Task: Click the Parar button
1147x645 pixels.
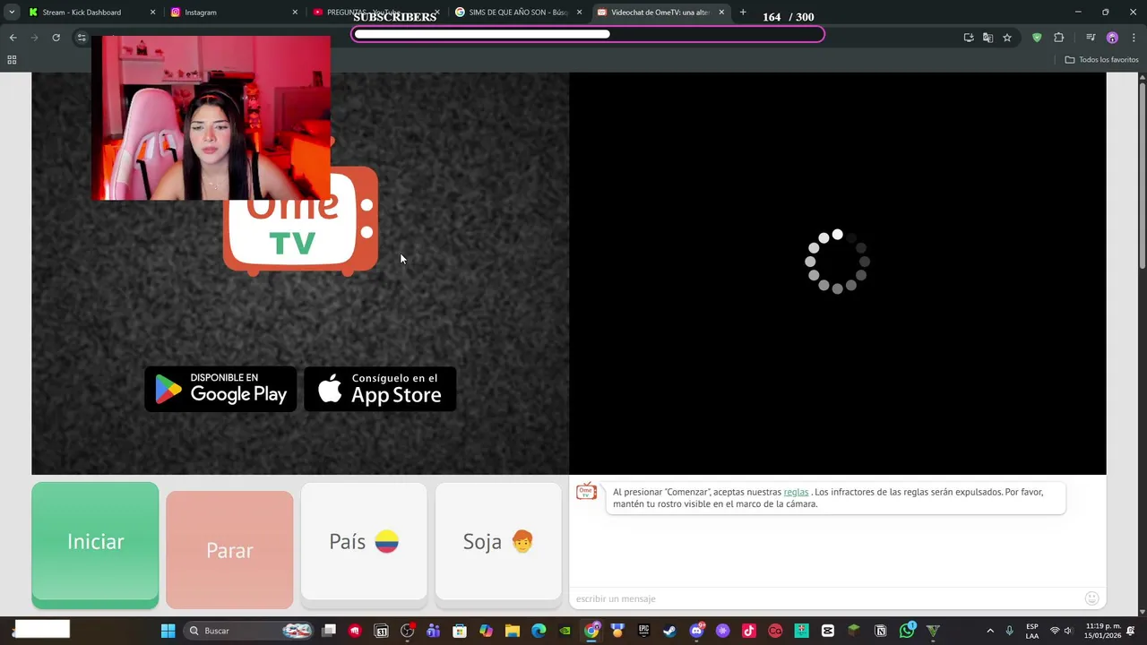Action: [x=229, y=550]
